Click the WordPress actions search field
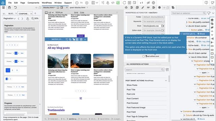216x121 pixels. pyautogui.click(x=145, y=70)
